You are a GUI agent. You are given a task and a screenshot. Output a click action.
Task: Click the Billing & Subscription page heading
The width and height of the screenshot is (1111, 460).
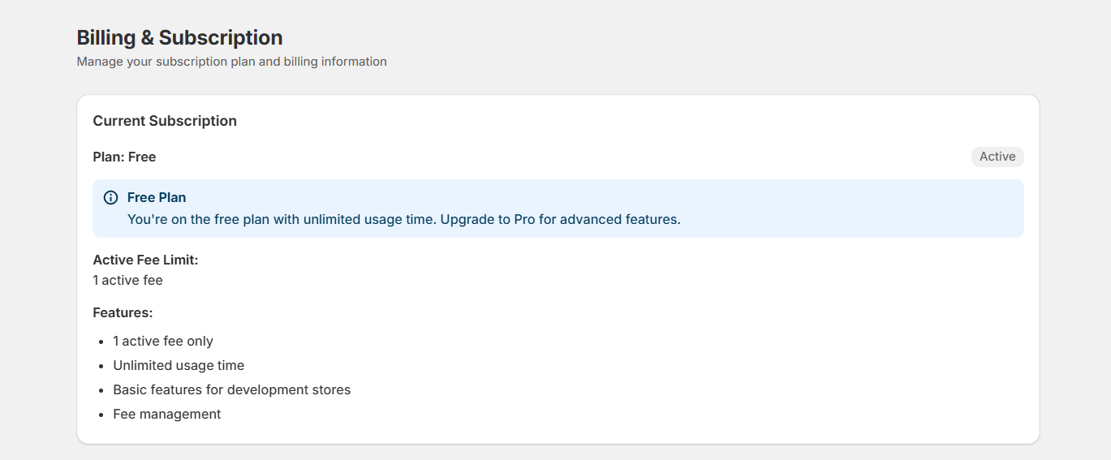click(179, 37)
